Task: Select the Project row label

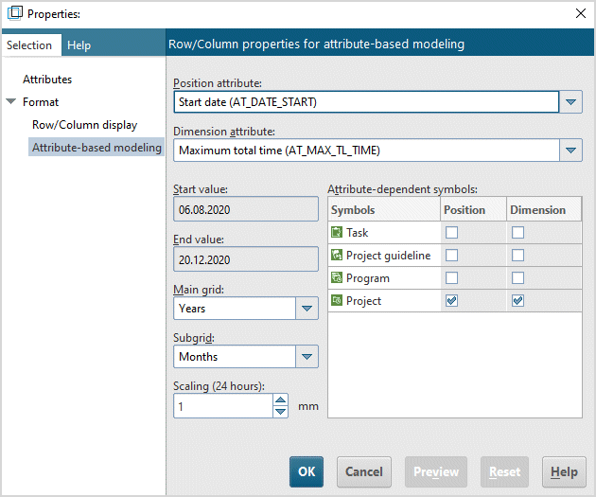Action: pos(363,301)
